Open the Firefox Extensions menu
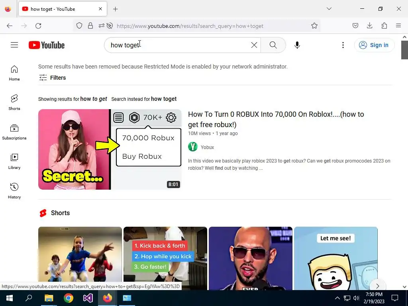This screenshot has width=408, height=306. coord(384,25)
